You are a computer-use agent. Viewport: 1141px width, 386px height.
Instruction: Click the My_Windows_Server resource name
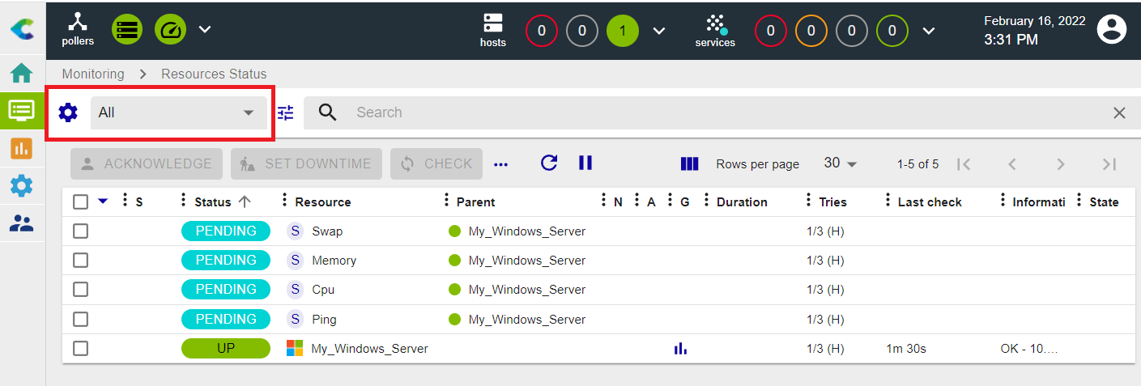tap(369, 349)
